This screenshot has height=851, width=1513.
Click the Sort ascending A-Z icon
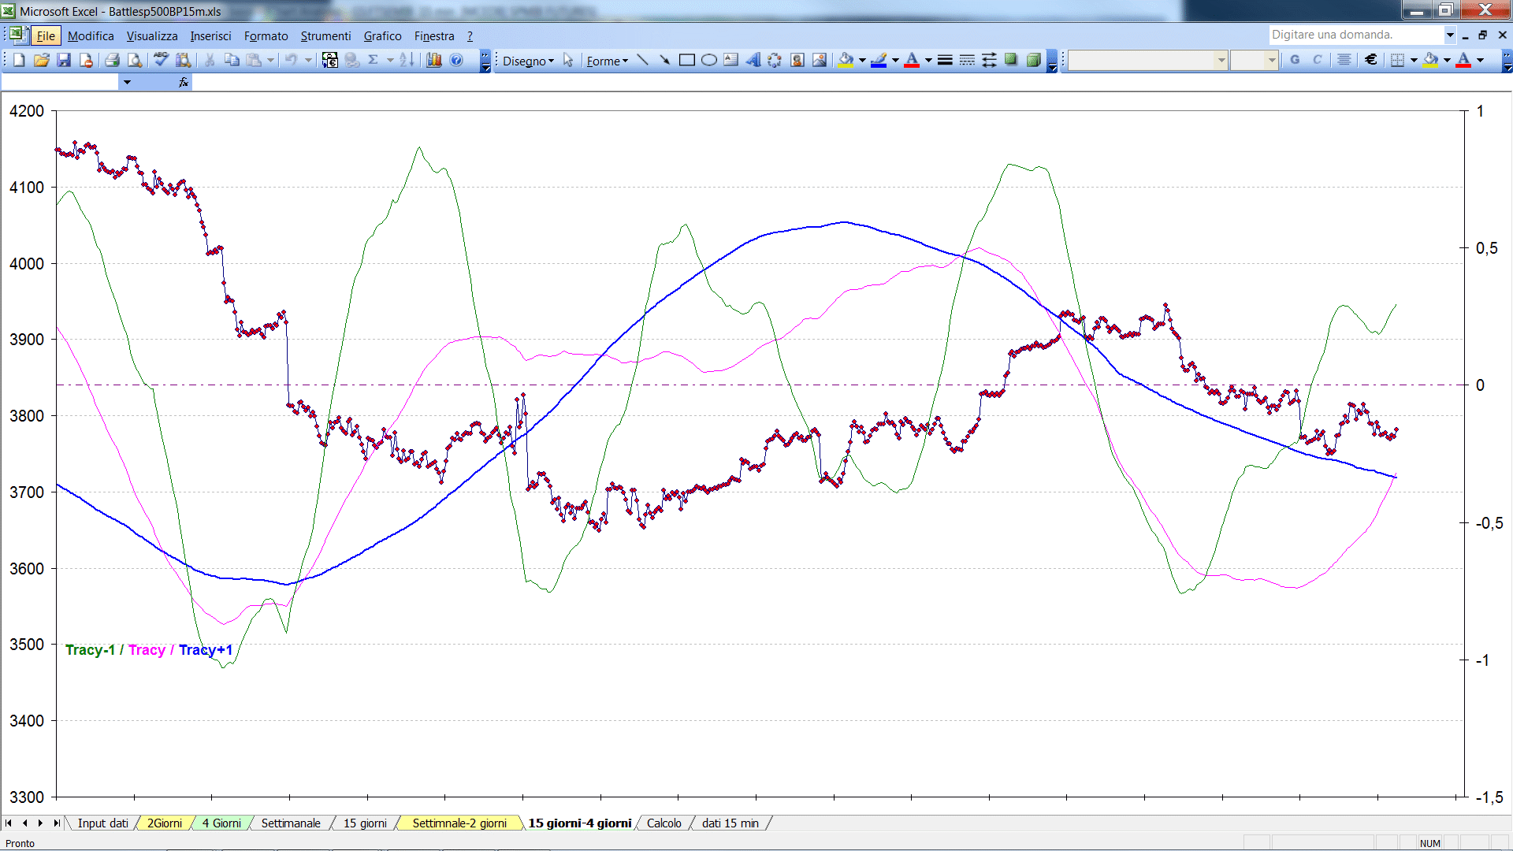(407, 60)
